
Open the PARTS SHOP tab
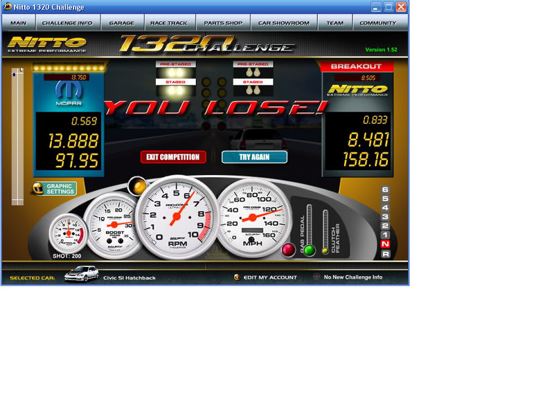click(223, 23)
